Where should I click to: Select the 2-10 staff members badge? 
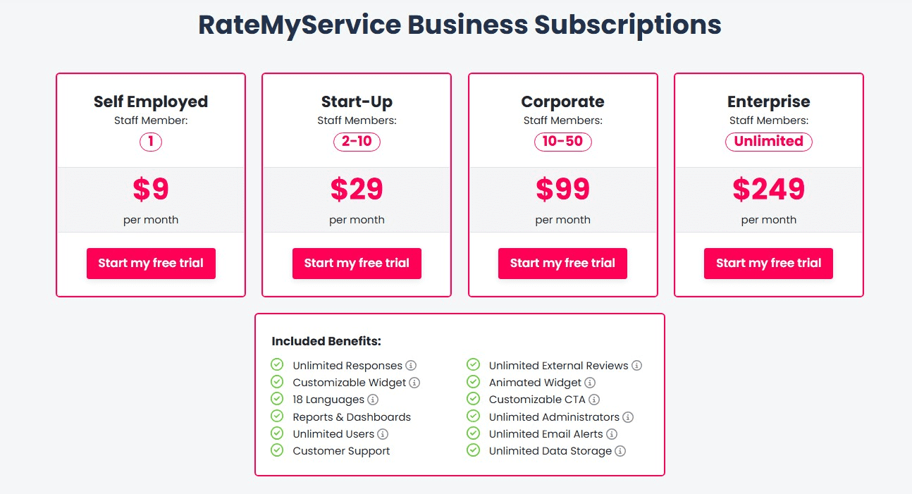[x=357, y=142]
